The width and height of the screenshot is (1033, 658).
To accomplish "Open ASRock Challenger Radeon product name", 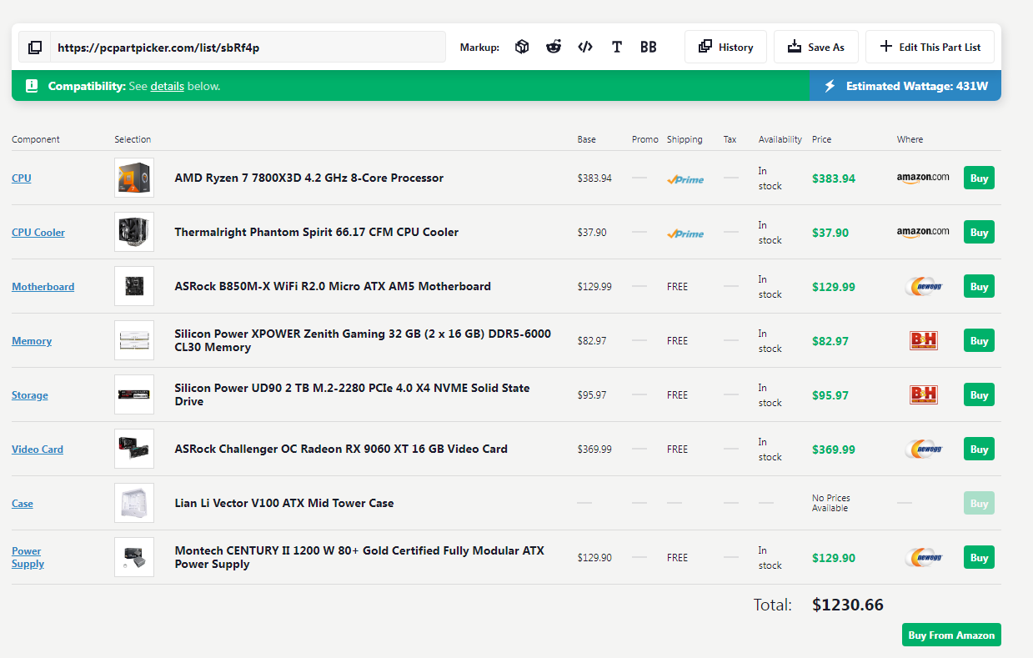I will coord(341,449).
